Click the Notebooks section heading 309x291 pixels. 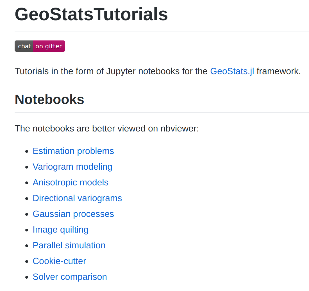[49, 99]
